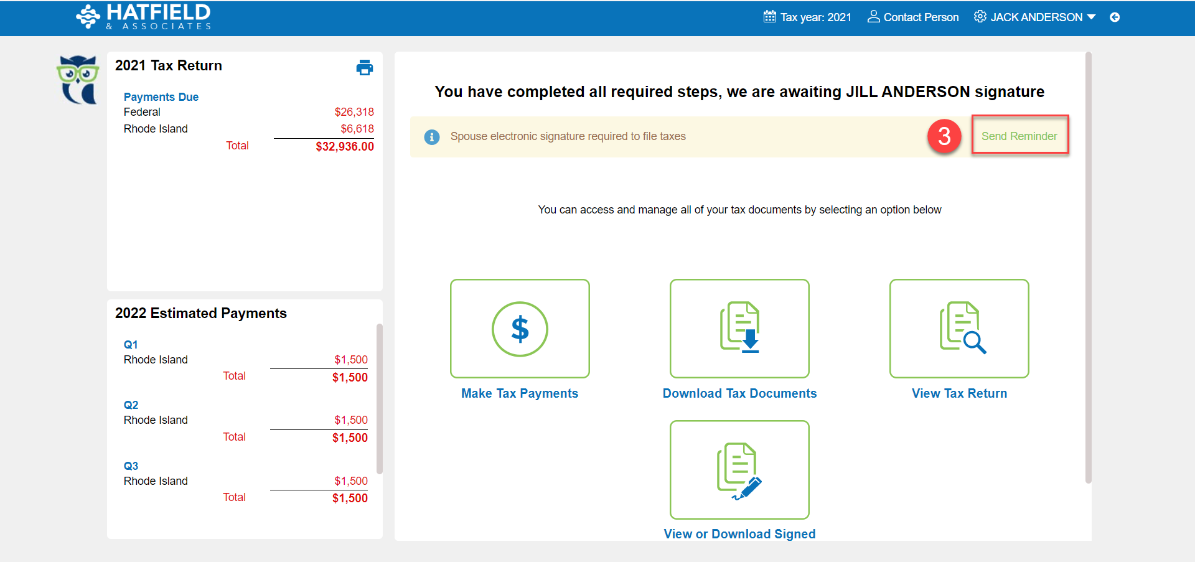Click the Make Tax Payments dollar icon

tap(520, 329)
